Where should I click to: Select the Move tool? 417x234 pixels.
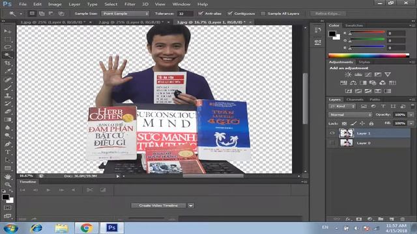pyautogui.click(x=7, y=31)
